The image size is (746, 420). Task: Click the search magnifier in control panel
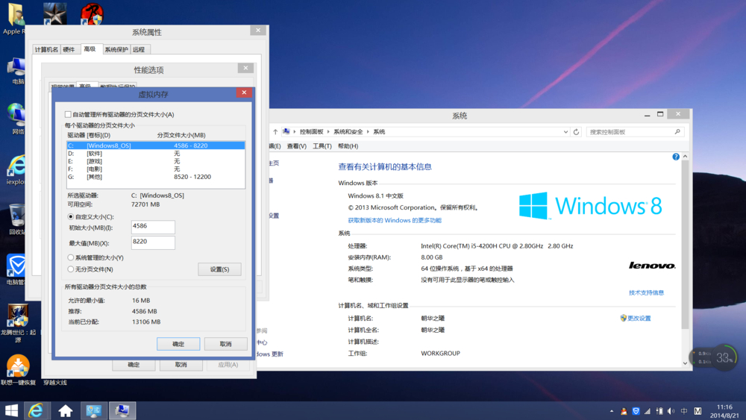pyautogui.click(x=677, y=132)
